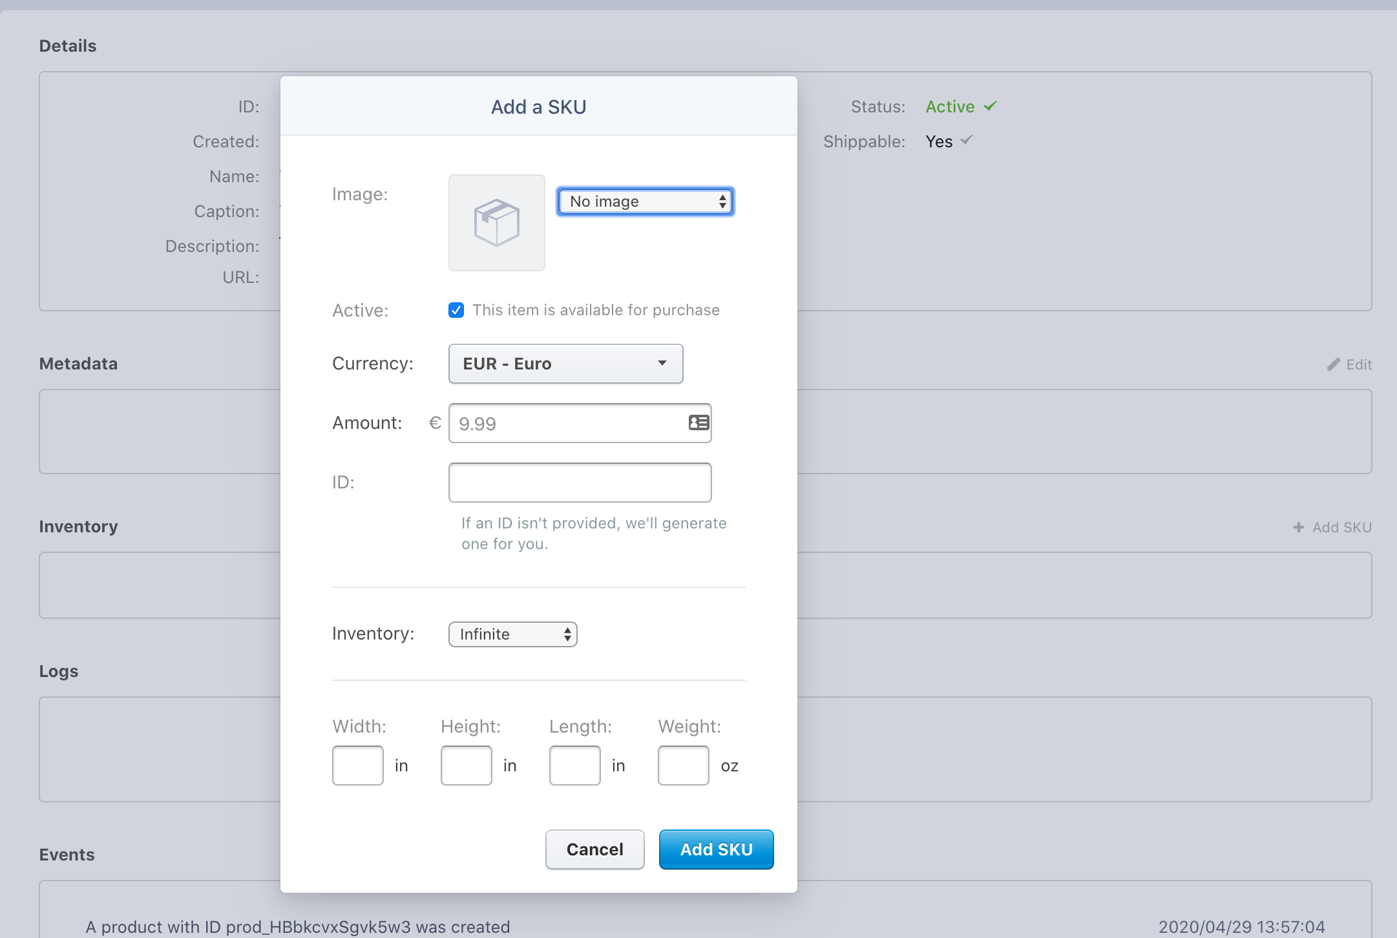Click the plus icon beside Add SKU
This screenshot has height=938, width=1397.
1299,526
